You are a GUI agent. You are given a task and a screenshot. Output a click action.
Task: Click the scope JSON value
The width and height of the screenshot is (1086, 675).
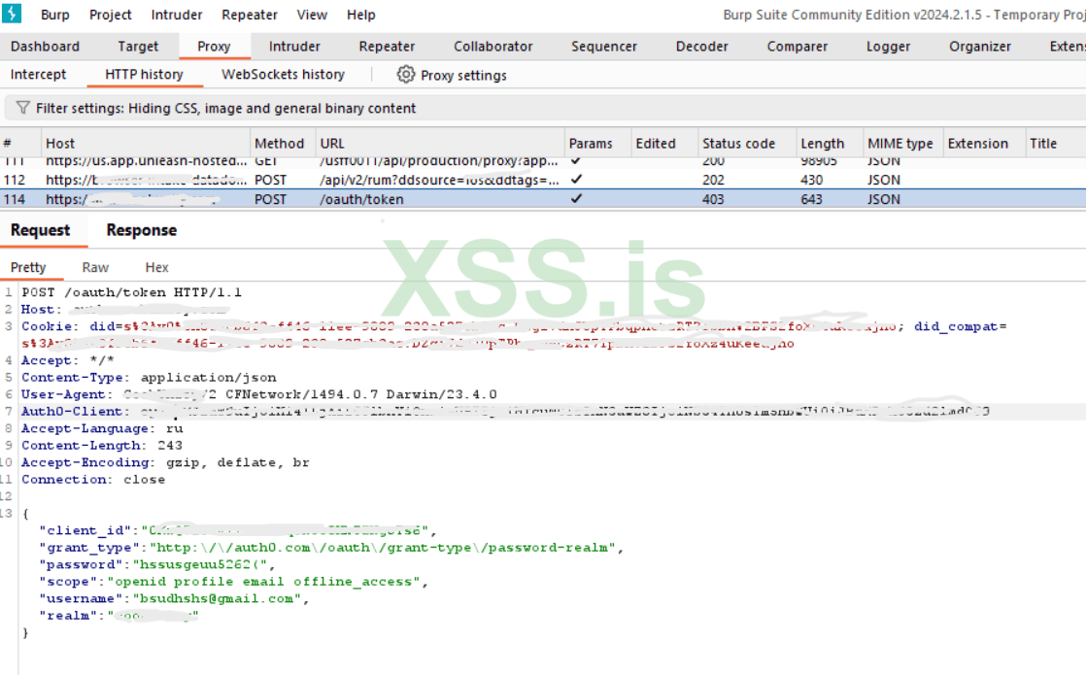tap(263, 582)
